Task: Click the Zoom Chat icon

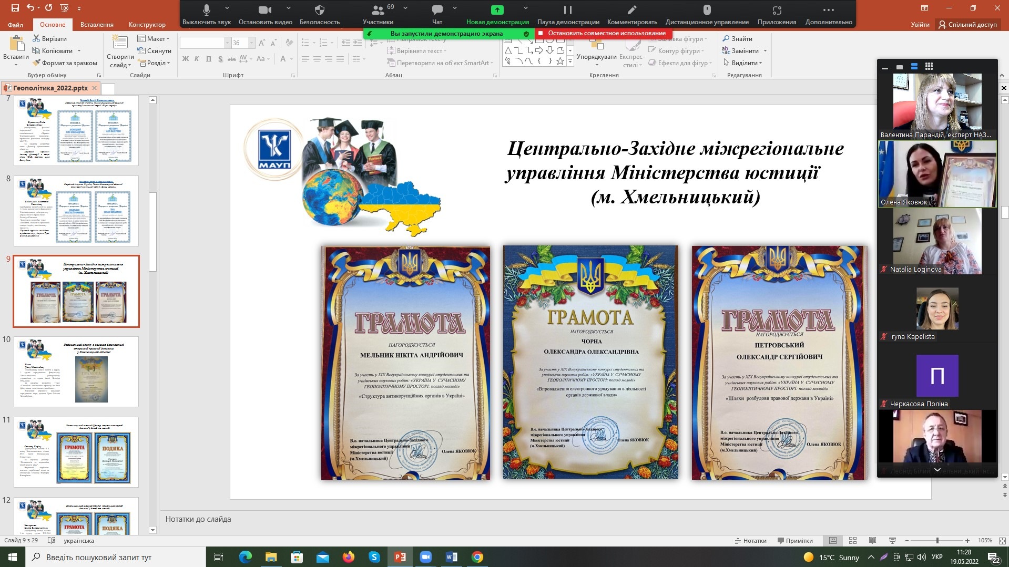Action: coord(437,10)
